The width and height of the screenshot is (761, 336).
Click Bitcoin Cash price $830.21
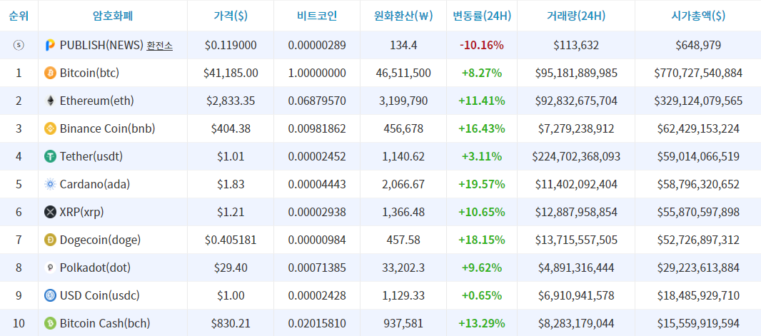click(x=231, y=323)
